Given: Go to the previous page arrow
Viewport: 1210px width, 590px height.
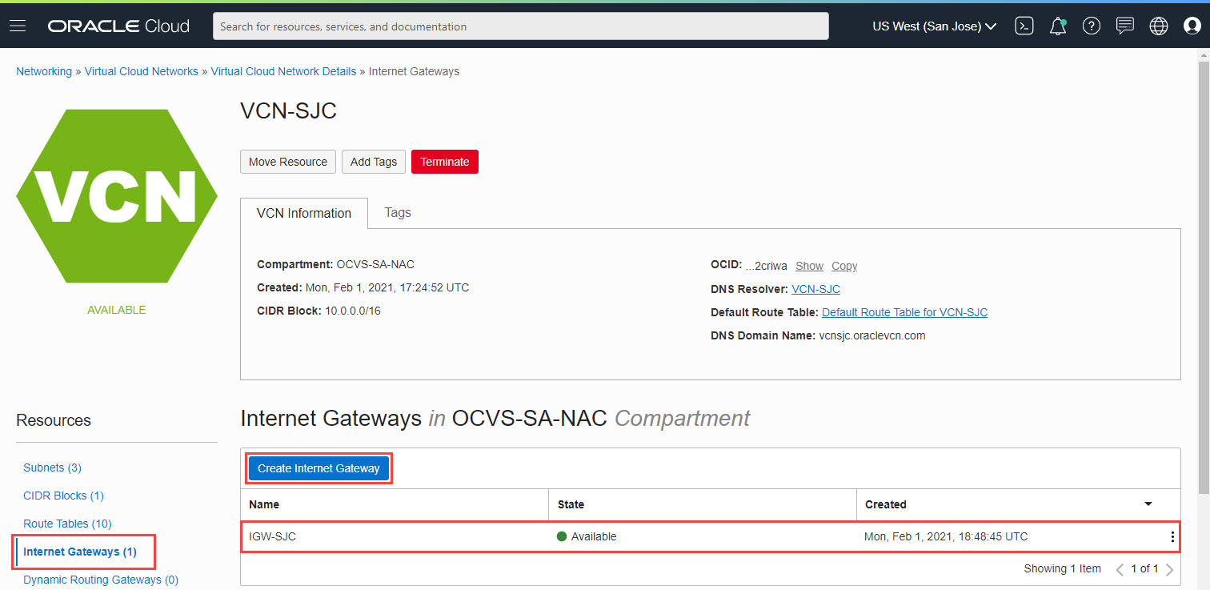Looking at the screenshot, I should click(x=1120, y=569).
